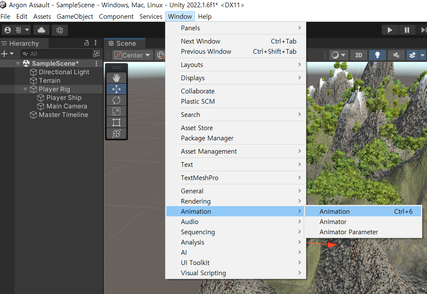
Task: Expand the UI Toolkit submenu
Action: 236,263
